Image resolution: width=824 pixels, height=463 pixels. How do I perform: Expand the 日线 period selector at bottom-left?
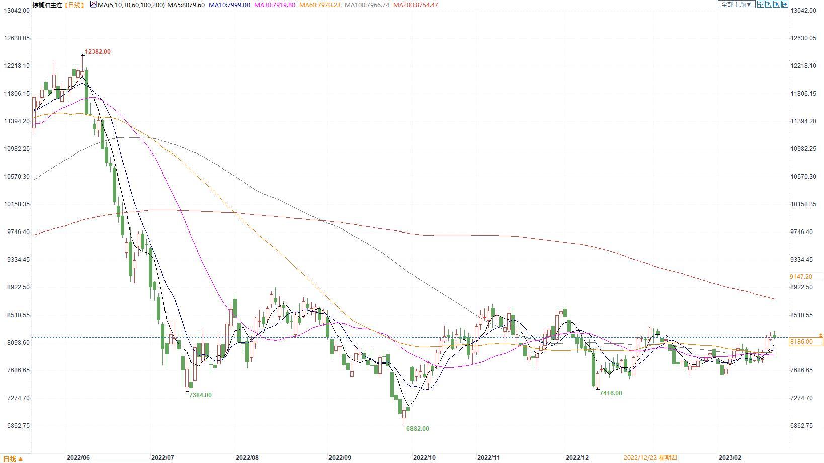point(13,458)
